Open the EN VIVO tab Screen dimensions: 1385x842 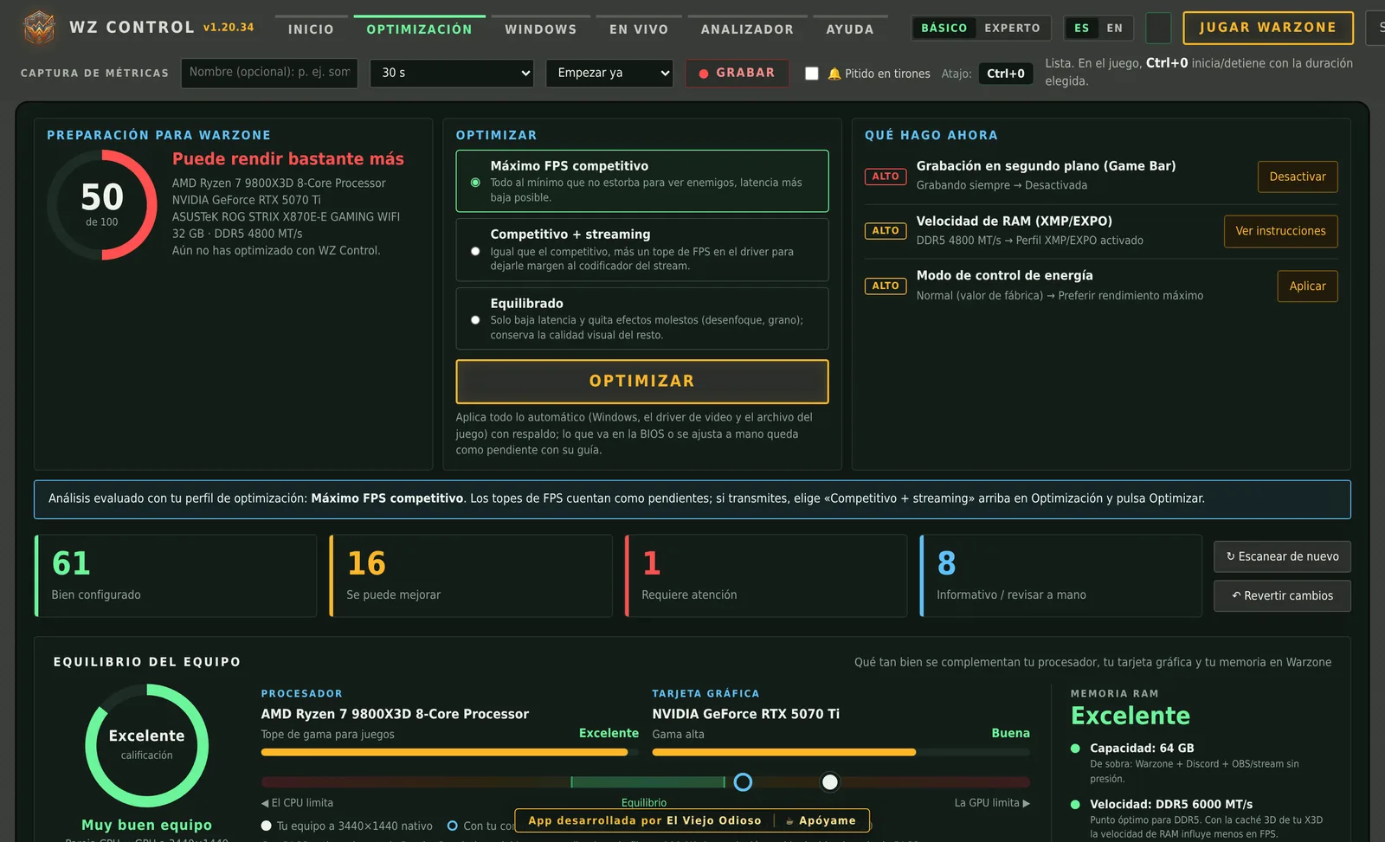point(639,29)
